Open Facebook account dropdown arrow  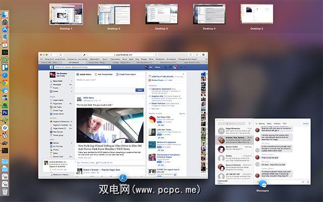(185, 67)
